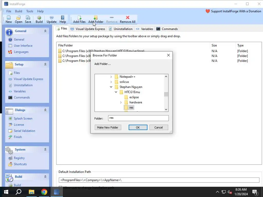The image size is (263, 197).
Task: Switch to the Uninstallation tab
Action: point(121,29)
